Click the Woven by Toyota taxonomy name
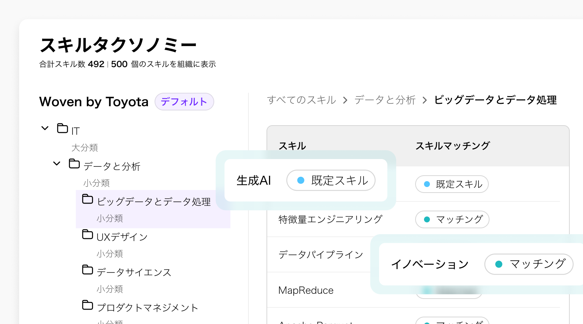The height and width of the screenshot is (324, 583). 94,102
